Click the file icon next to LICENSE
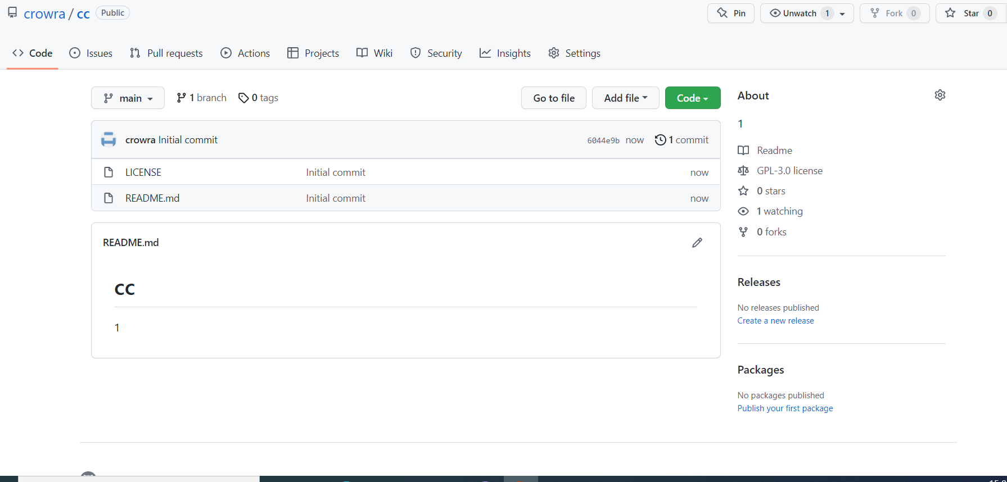Screen dimensions: 1007x482 pyautogui.click(x=109, y=172)
